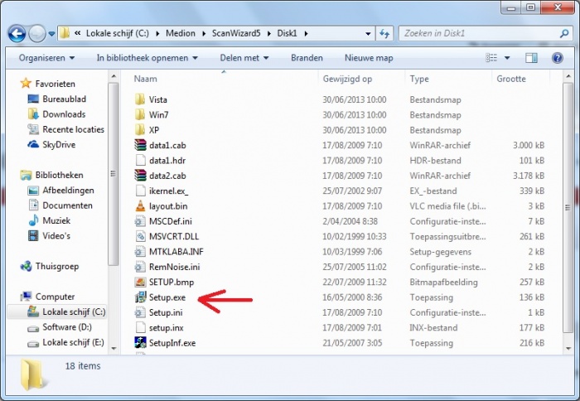Select the MSCDef.ini file icon
580x401 pixels.
140,221
